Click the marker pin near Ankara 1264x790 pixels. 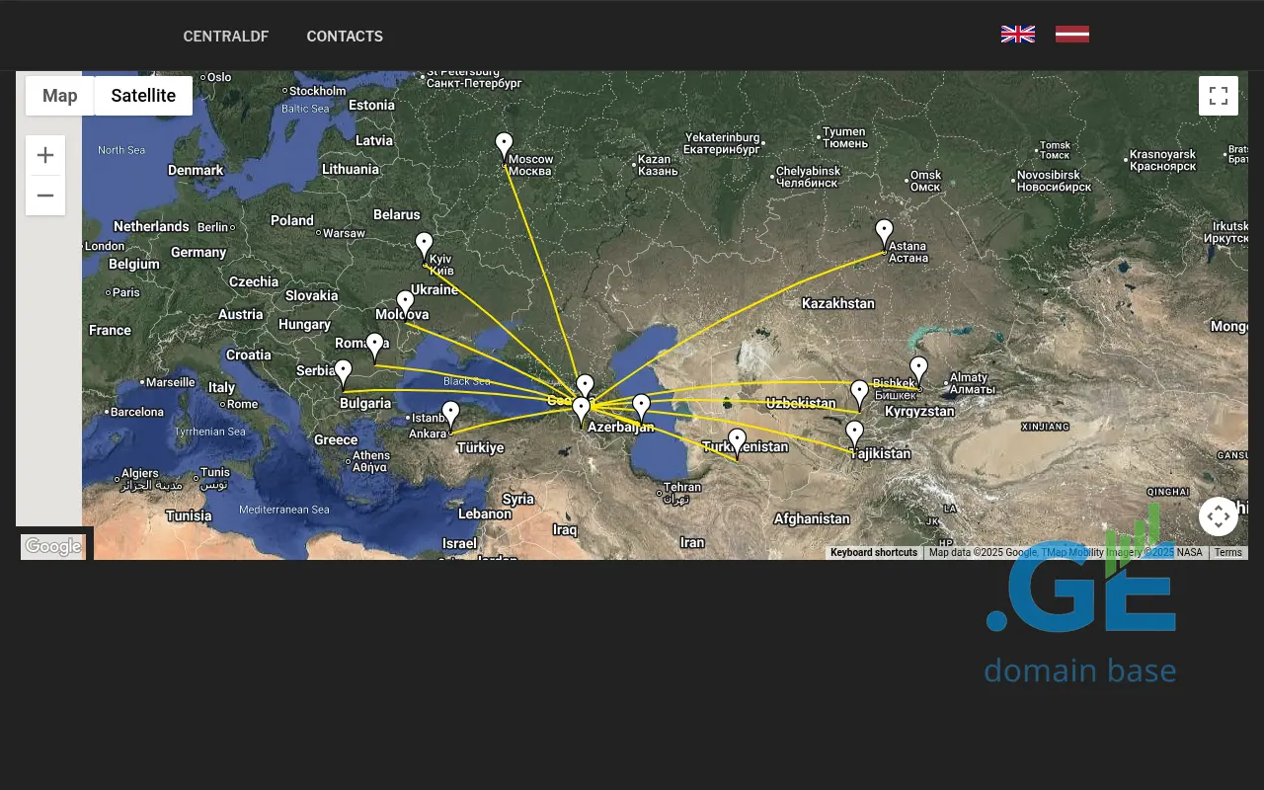[450, 414]
